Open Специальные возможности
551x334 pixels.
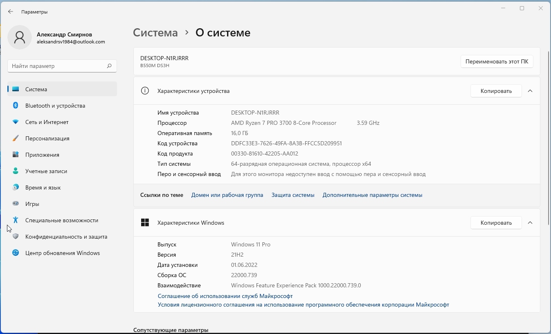62,220
